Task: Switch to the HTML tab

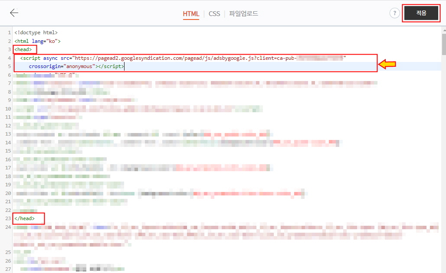Action: (191, 13)
